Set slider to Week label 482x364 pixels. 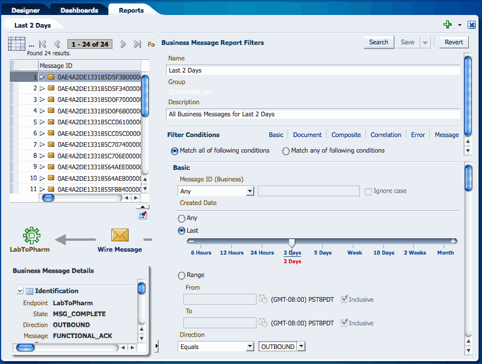tap(355, 252)
